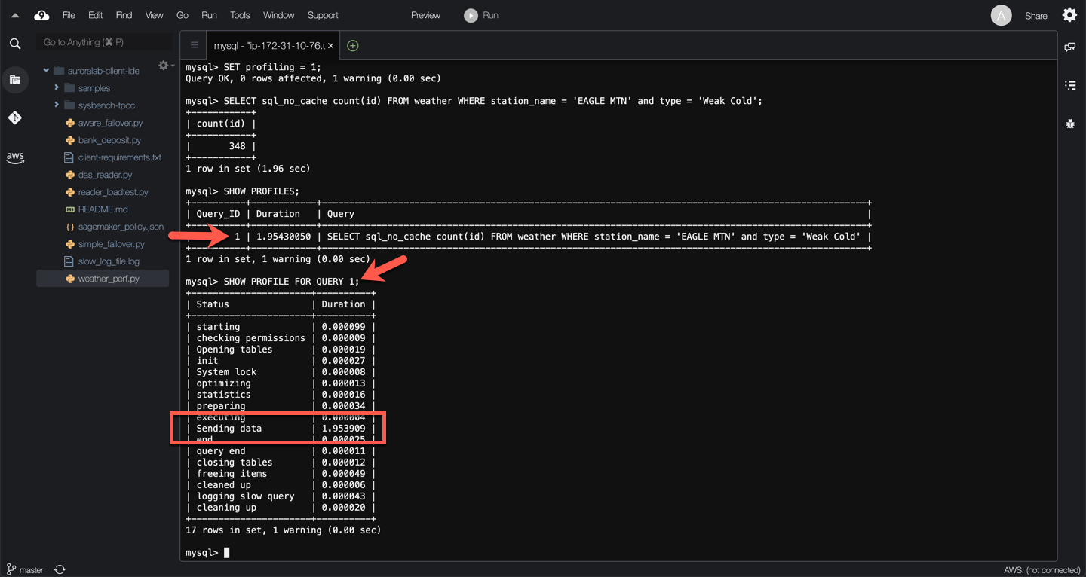Expand the sysbench-tpcc folder
Screen dimensions: 1086x577
[57, 105]
